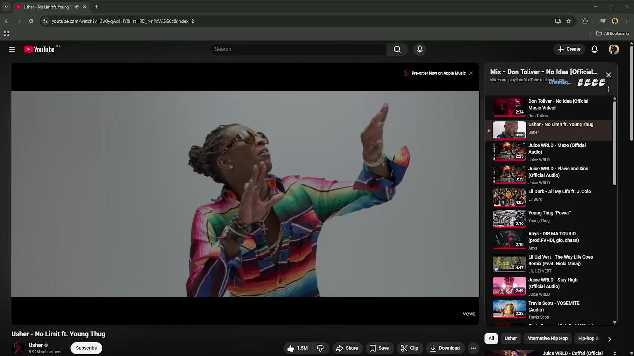Select the Hip-hop chip

[x=588, y=338]
